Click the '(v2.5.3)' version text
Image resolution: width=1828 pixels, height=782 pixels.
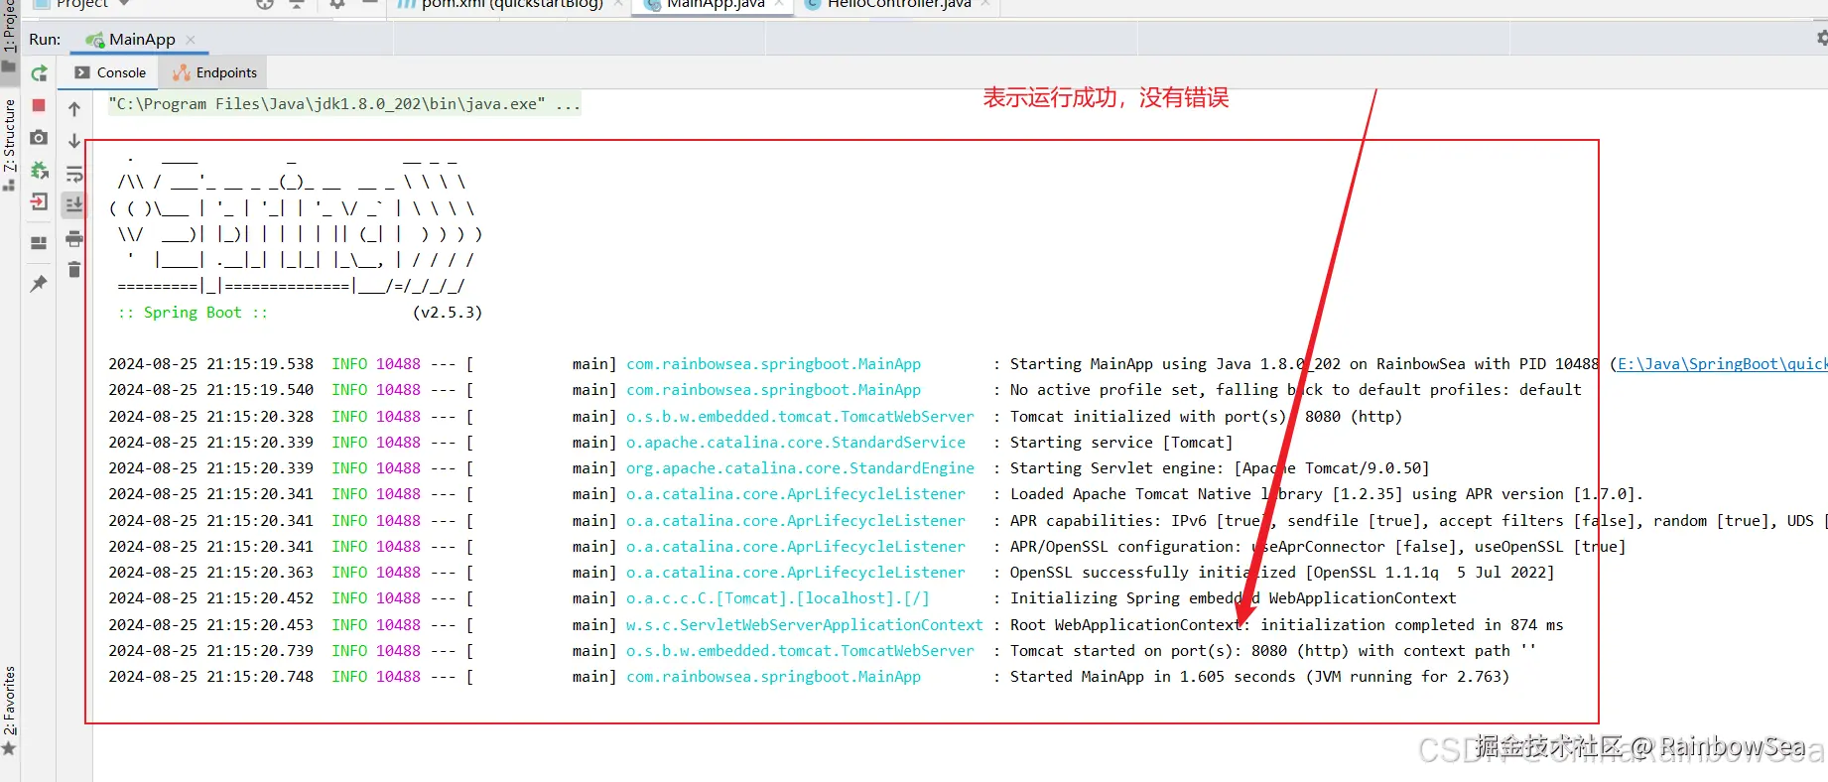pyautogui.click(x=448, y=313)
